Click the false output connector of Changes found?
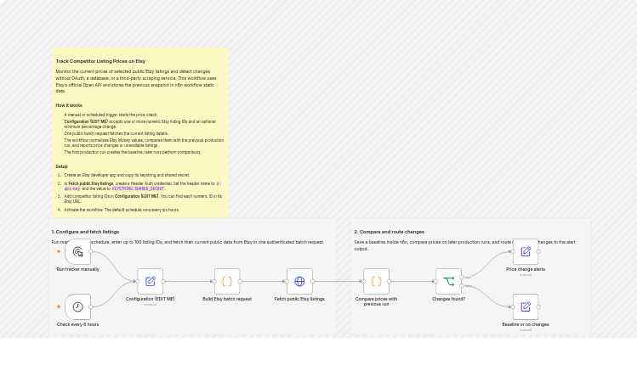 pyautogui.click(x=462, y=285)
